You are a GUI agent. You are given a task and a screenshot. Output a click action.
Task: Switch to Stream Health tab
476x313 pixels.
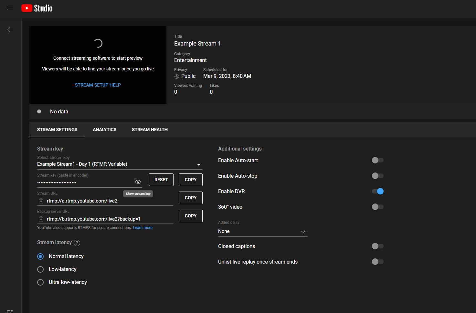(150, 130)
